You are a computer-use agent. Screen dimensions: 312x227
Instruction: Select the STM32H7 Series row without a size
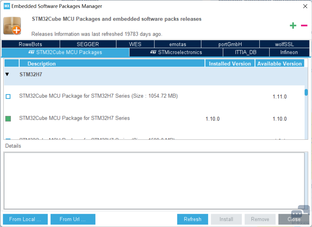(x=154, y=119)
